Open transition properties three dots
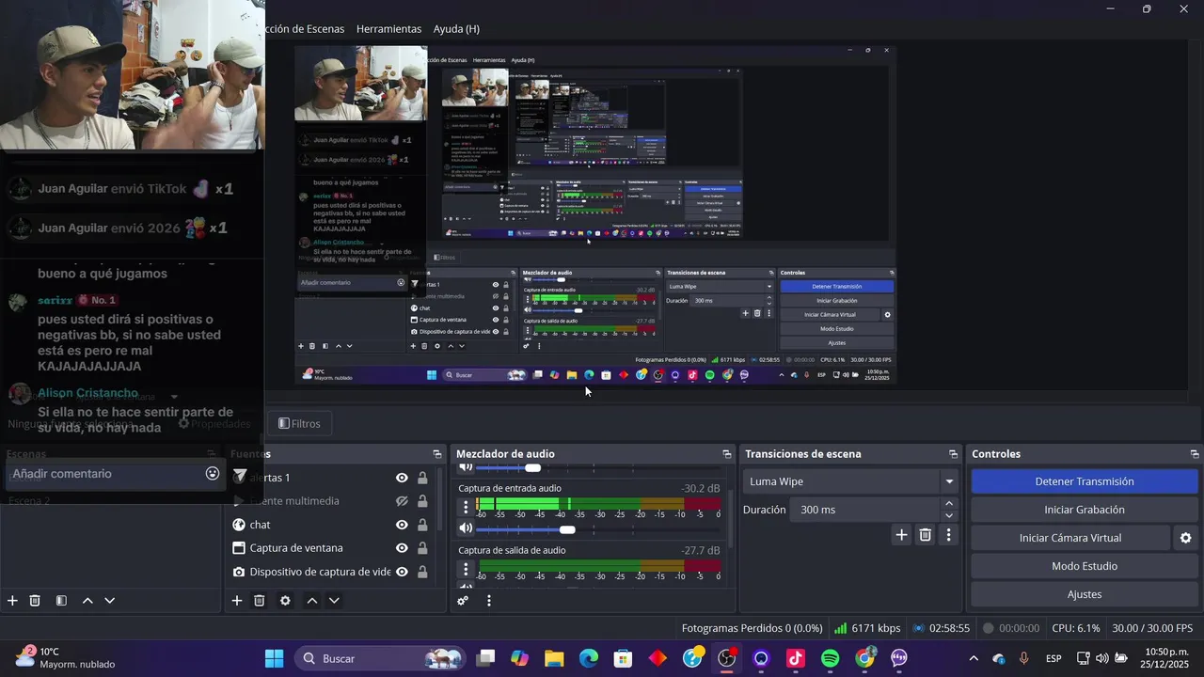 (948, 535)
